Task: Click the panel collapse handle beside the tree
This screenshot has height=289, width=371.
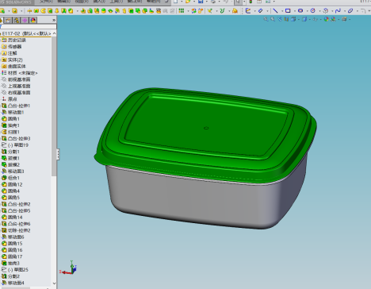Action: 58,154
